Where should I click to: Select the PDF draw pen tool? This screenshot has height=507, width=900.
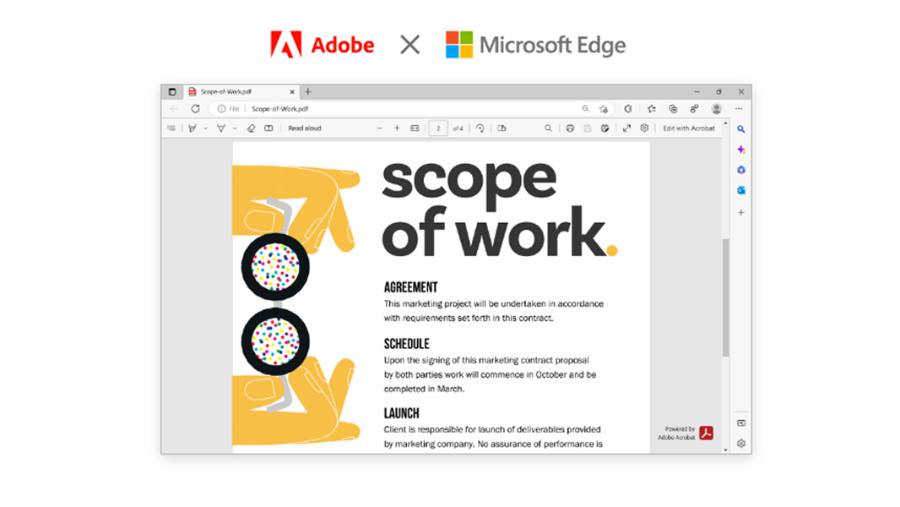point(192,128)
